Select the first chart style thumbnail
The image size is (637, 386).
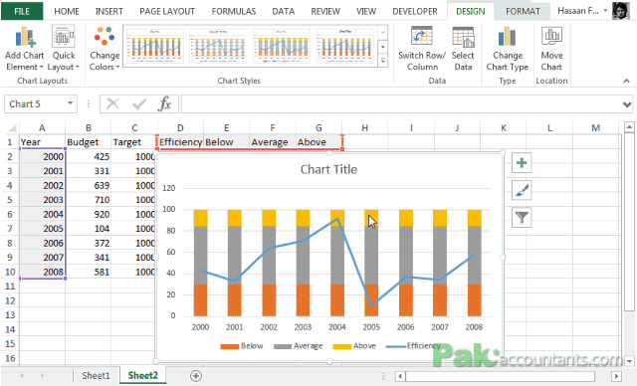pyautogui.click(x=155, y=46)
